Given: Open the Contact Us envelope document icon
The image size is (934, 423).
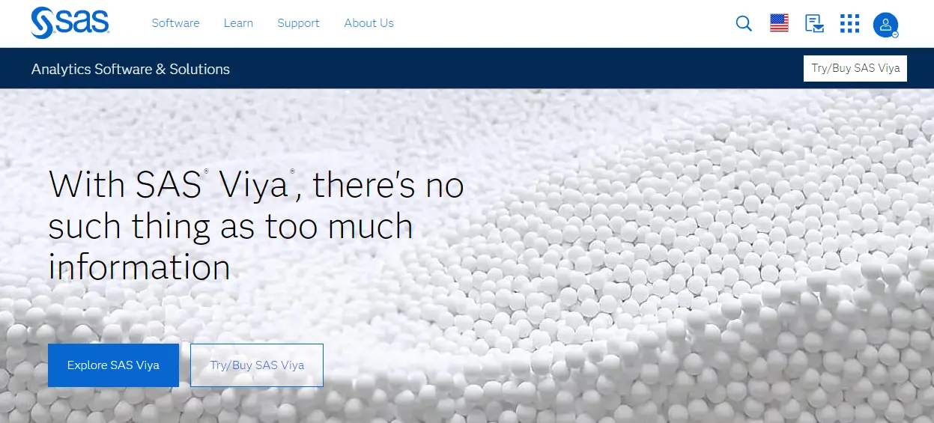Looking at the screenshot, I should 814,24.
